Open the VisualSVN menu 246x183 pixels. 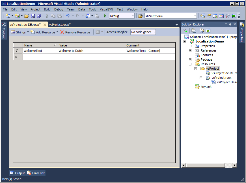click(106, 9)
